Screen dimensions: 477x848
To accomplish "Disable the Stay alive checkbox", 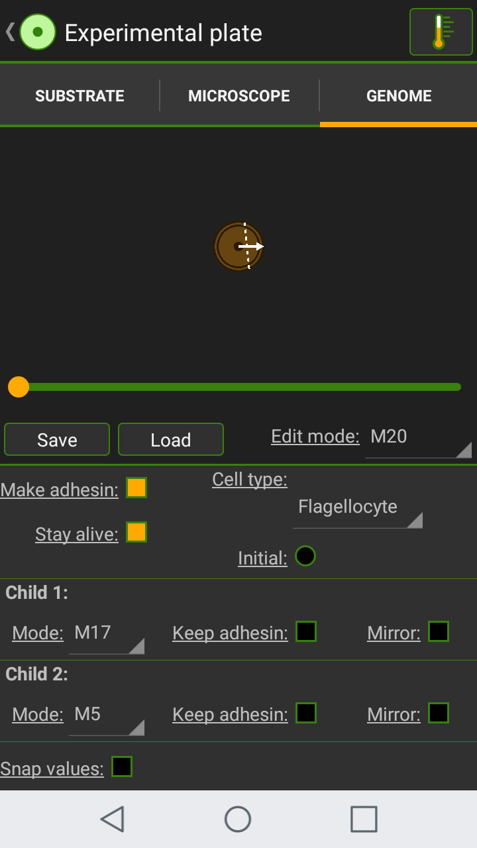I will pyautogui.click(x=136, y=533).
